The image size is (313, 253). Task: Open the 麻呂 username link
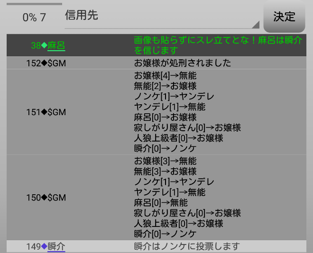(x=56, y=45)
